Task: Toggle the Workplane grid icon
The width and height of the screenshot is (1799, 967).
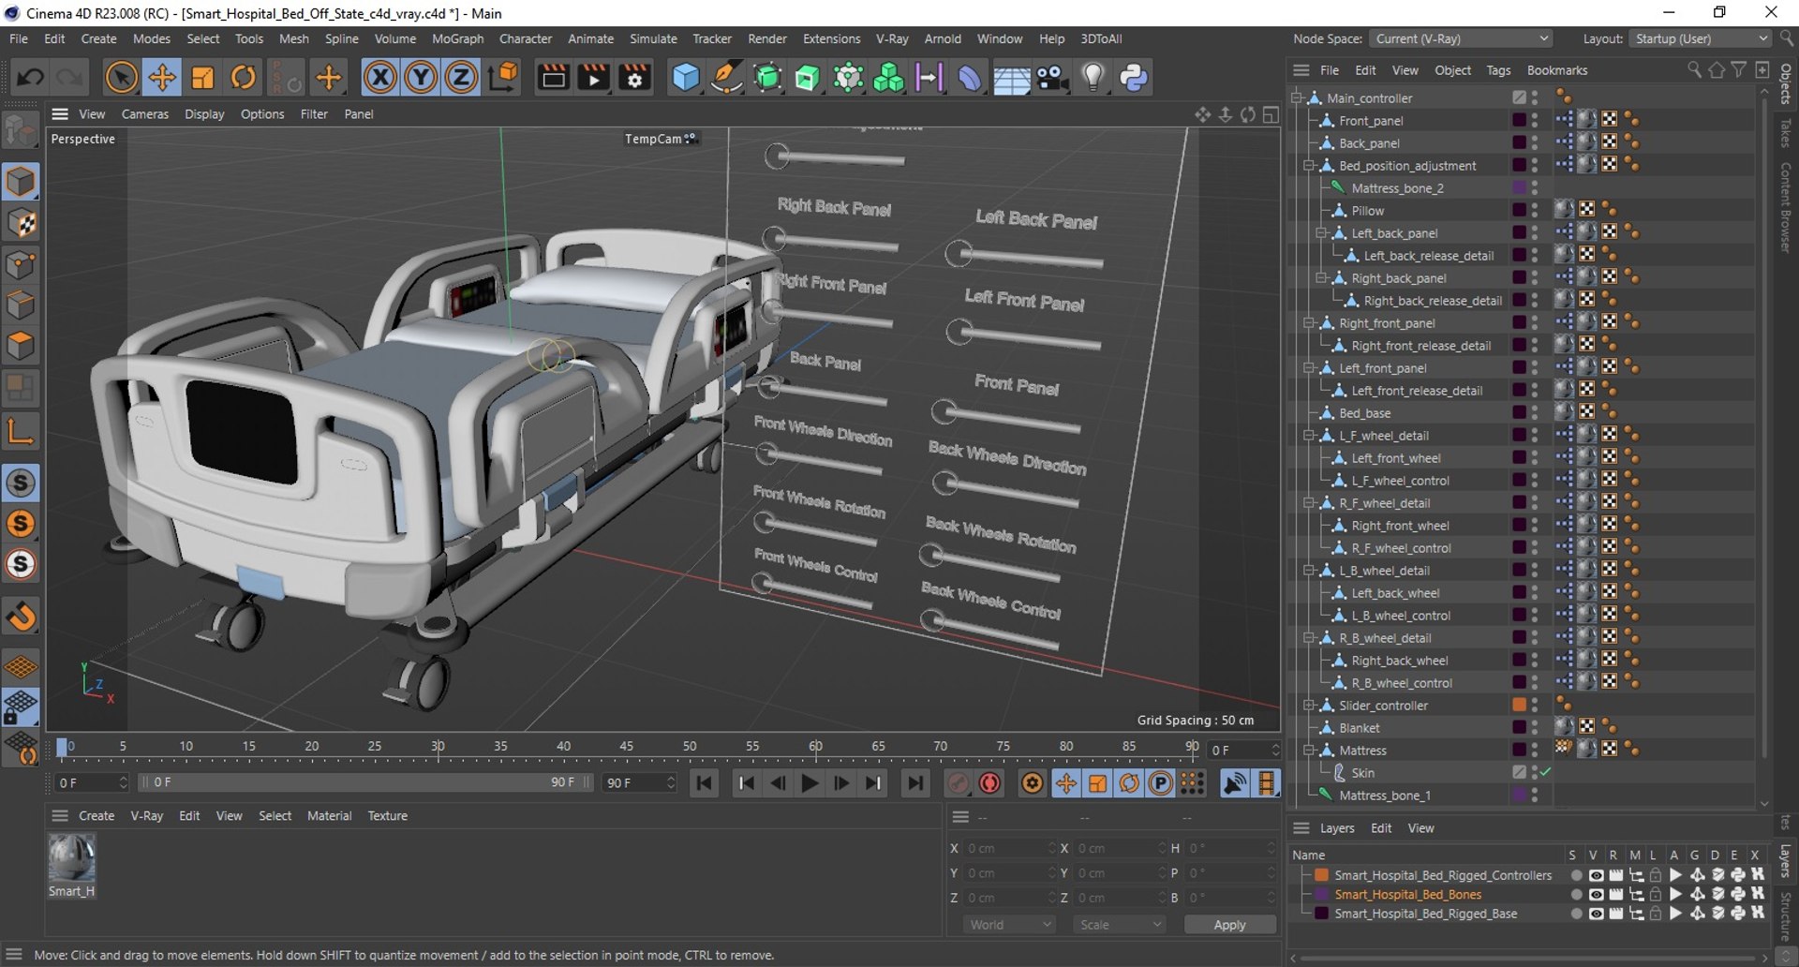Action: [21, 667]
